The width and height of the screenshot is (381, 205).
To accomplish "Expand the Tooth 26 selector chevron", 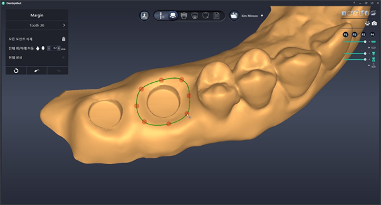I will (x=64, y=25).
